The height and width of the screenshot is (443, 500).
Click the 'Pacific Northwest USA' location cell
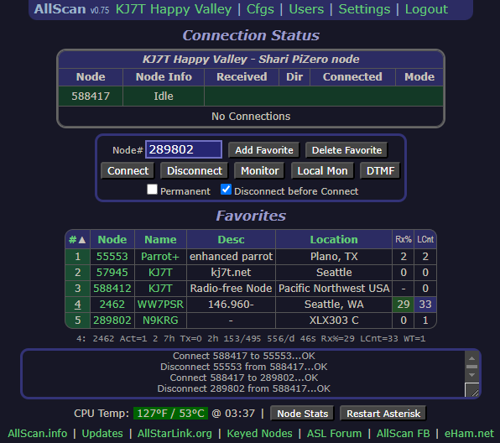click(x=334, y=289)
